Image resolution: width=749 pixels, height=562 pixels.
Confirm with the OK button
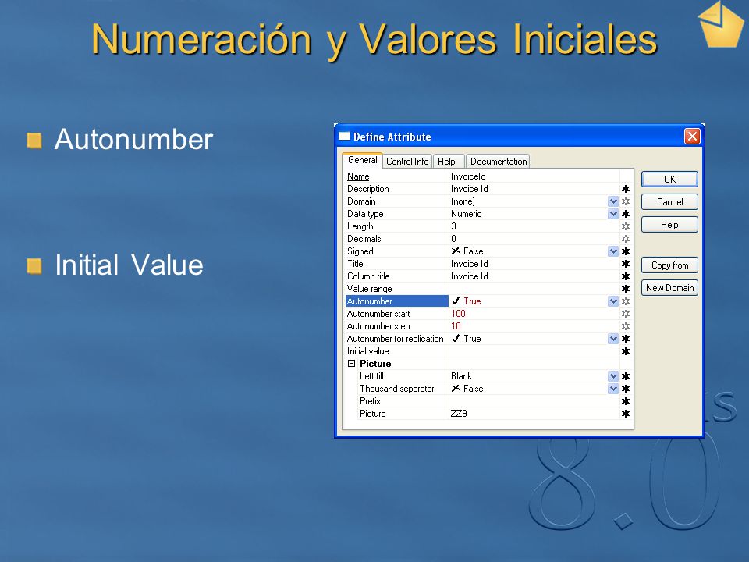tap(669, 180)
